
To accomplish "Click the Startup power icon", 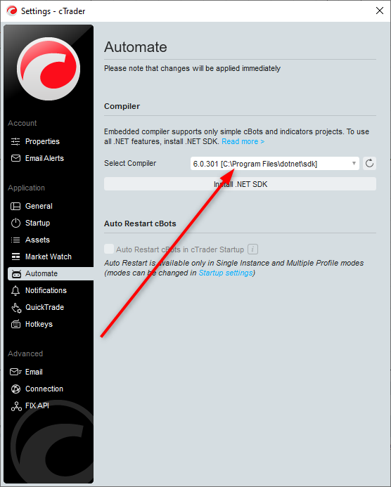I will click(x=15, y=223).
